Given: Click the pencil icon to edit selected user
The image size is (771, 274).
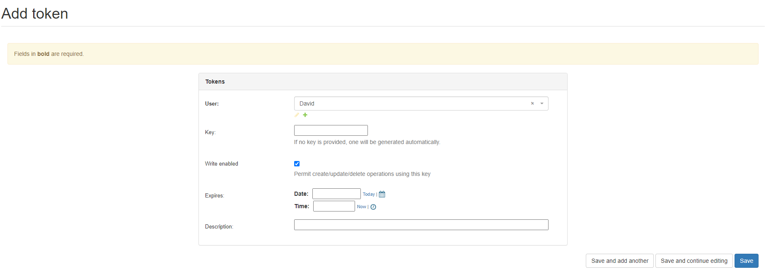Looking at the screenshot, I should click(297, 115).
